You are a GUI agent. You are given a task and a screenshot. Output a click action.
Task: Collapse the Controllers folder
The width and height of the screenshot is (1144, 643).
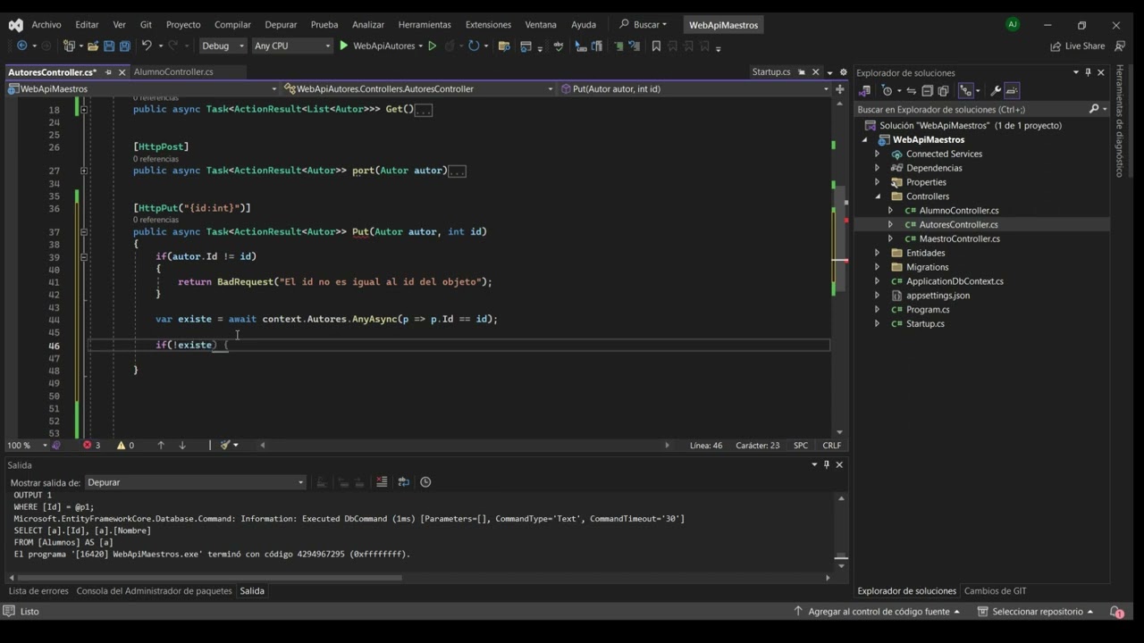click(x=877, y=196)
